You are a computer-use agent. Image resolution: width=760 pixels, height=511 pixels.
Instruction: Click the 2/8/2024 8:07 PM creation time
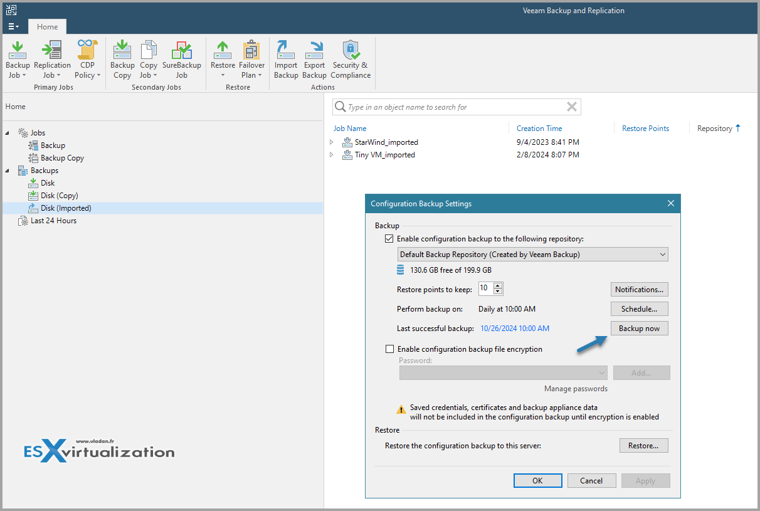[x=548, y=155]
